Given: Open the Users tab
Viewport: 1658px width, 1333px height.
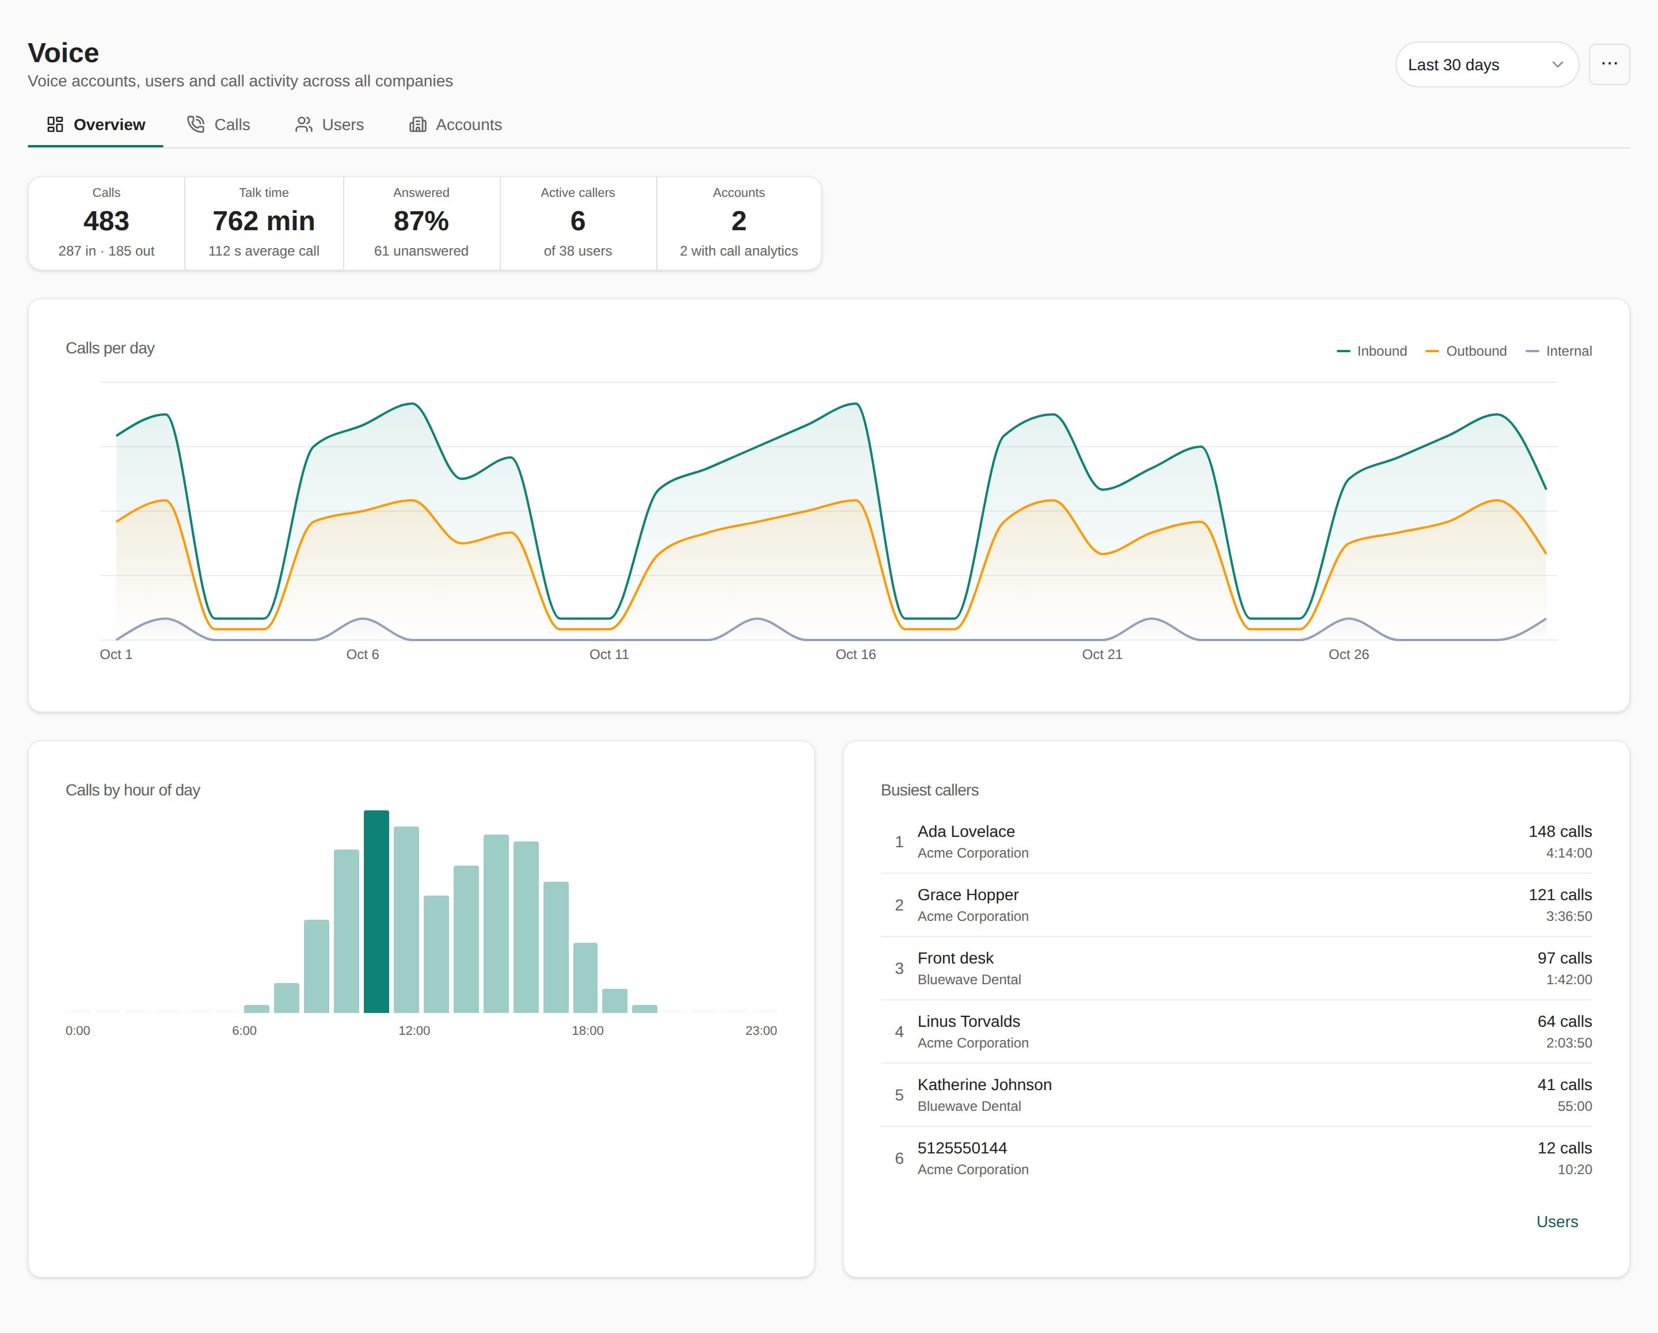Looking at the screenshot, I should point(330,124).
